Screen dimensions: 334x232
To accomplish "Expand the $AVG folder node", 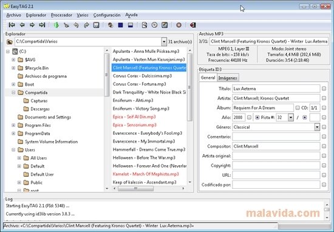I will point(13,60).
